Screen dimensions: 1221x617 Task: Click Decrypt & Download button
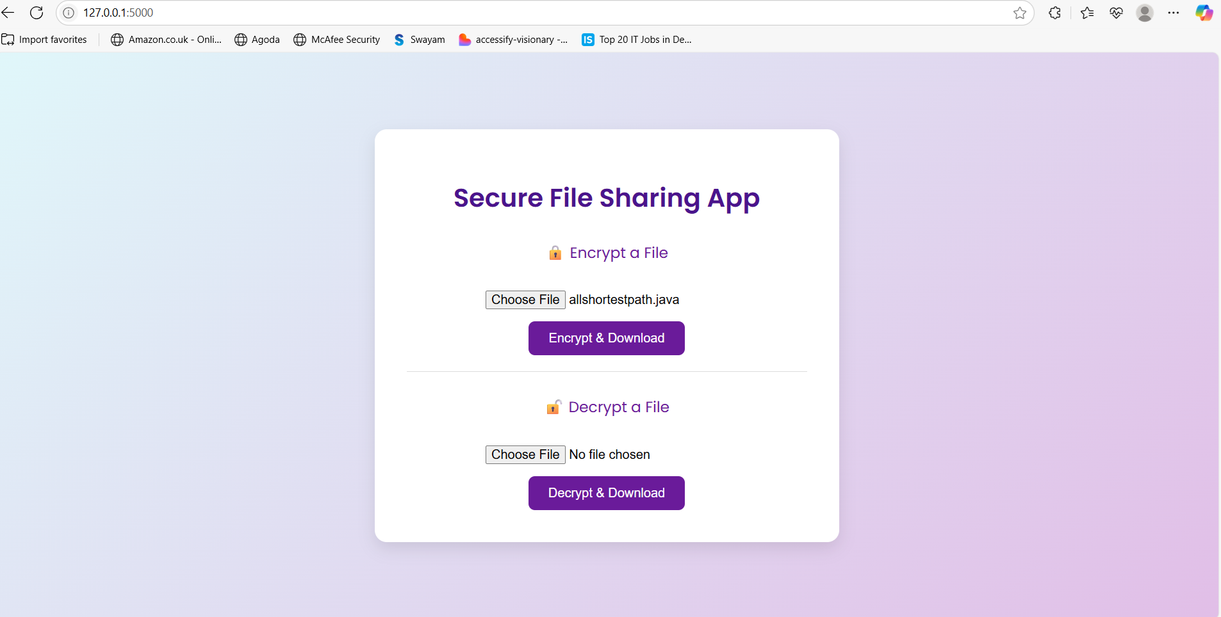(606, 493)
